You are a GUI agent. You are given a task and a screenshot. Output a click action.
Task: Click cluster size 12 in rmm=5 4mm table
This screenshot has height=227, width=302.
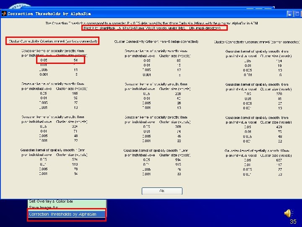point(179,70)
